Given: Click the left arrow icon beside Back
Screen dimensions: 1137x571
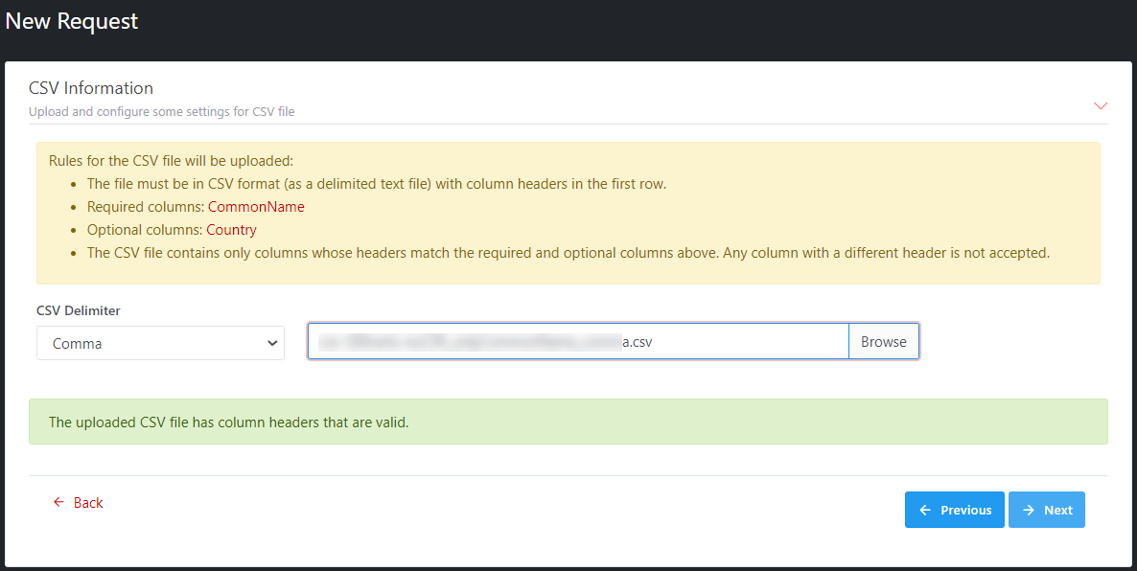Looking at the screenshot, I should point(58,503).
